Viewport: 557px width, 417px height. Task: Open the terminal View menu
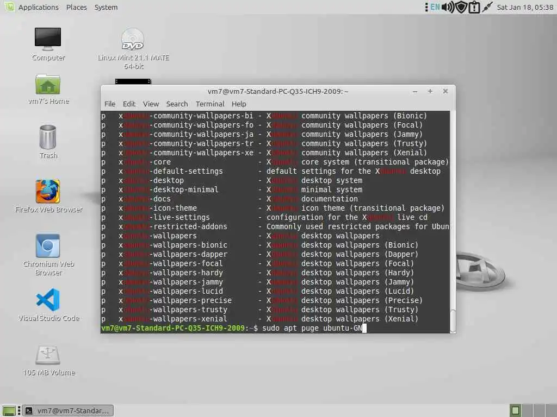(151, 104)
